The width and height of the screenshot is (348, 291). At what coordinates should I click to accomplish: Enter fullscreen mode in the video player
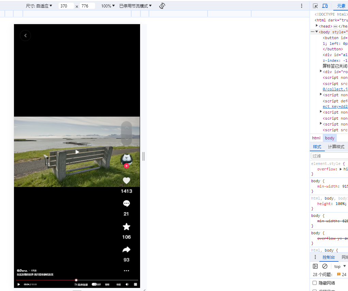[135, 285]
